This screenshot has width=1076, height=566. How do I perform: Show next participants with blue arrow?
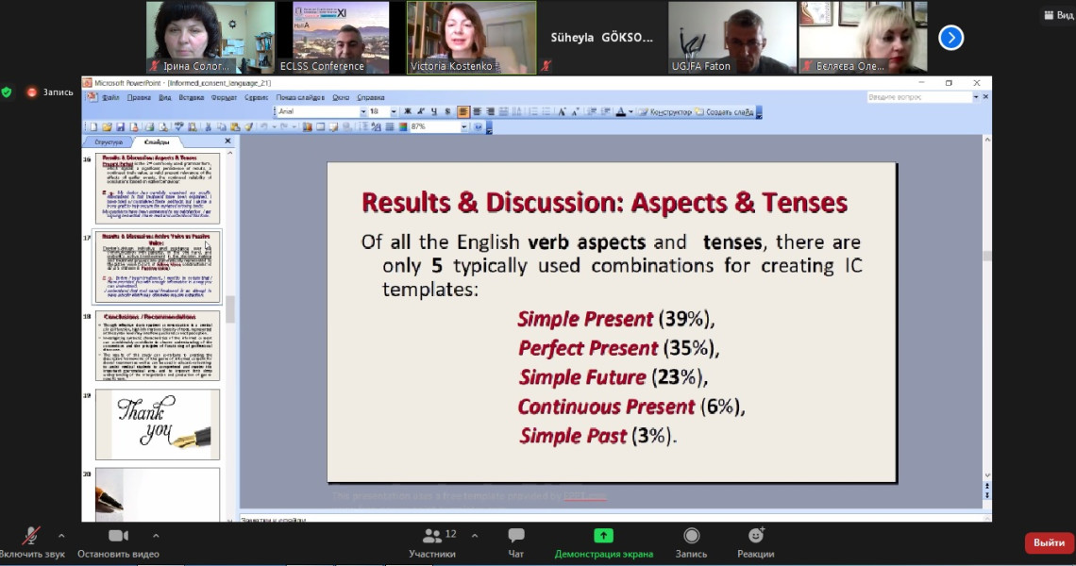pos(951,38)
